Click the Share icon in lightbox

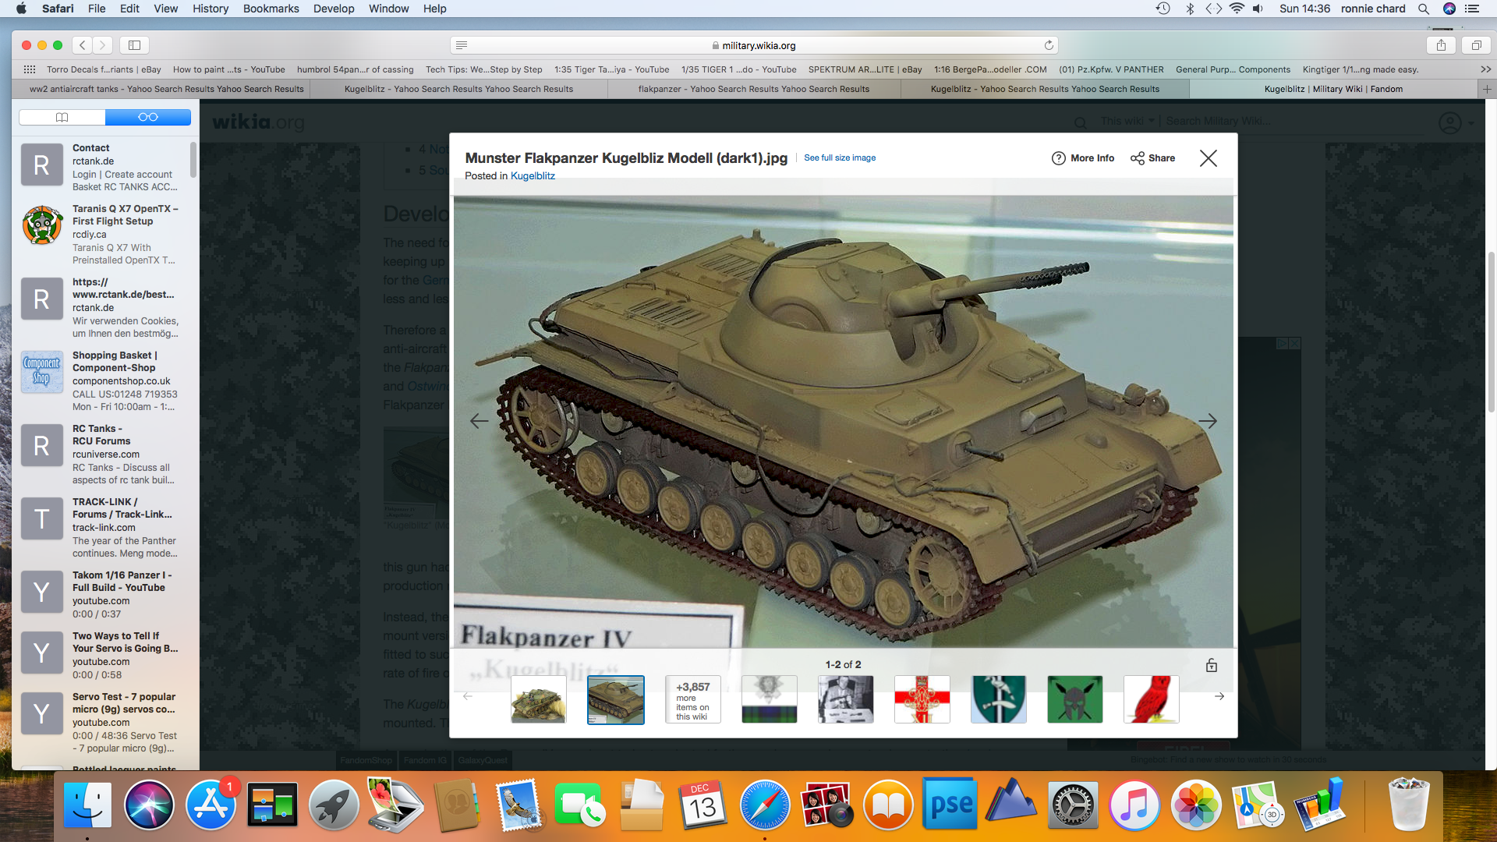pyautogui.click(x=1138, y=158)
